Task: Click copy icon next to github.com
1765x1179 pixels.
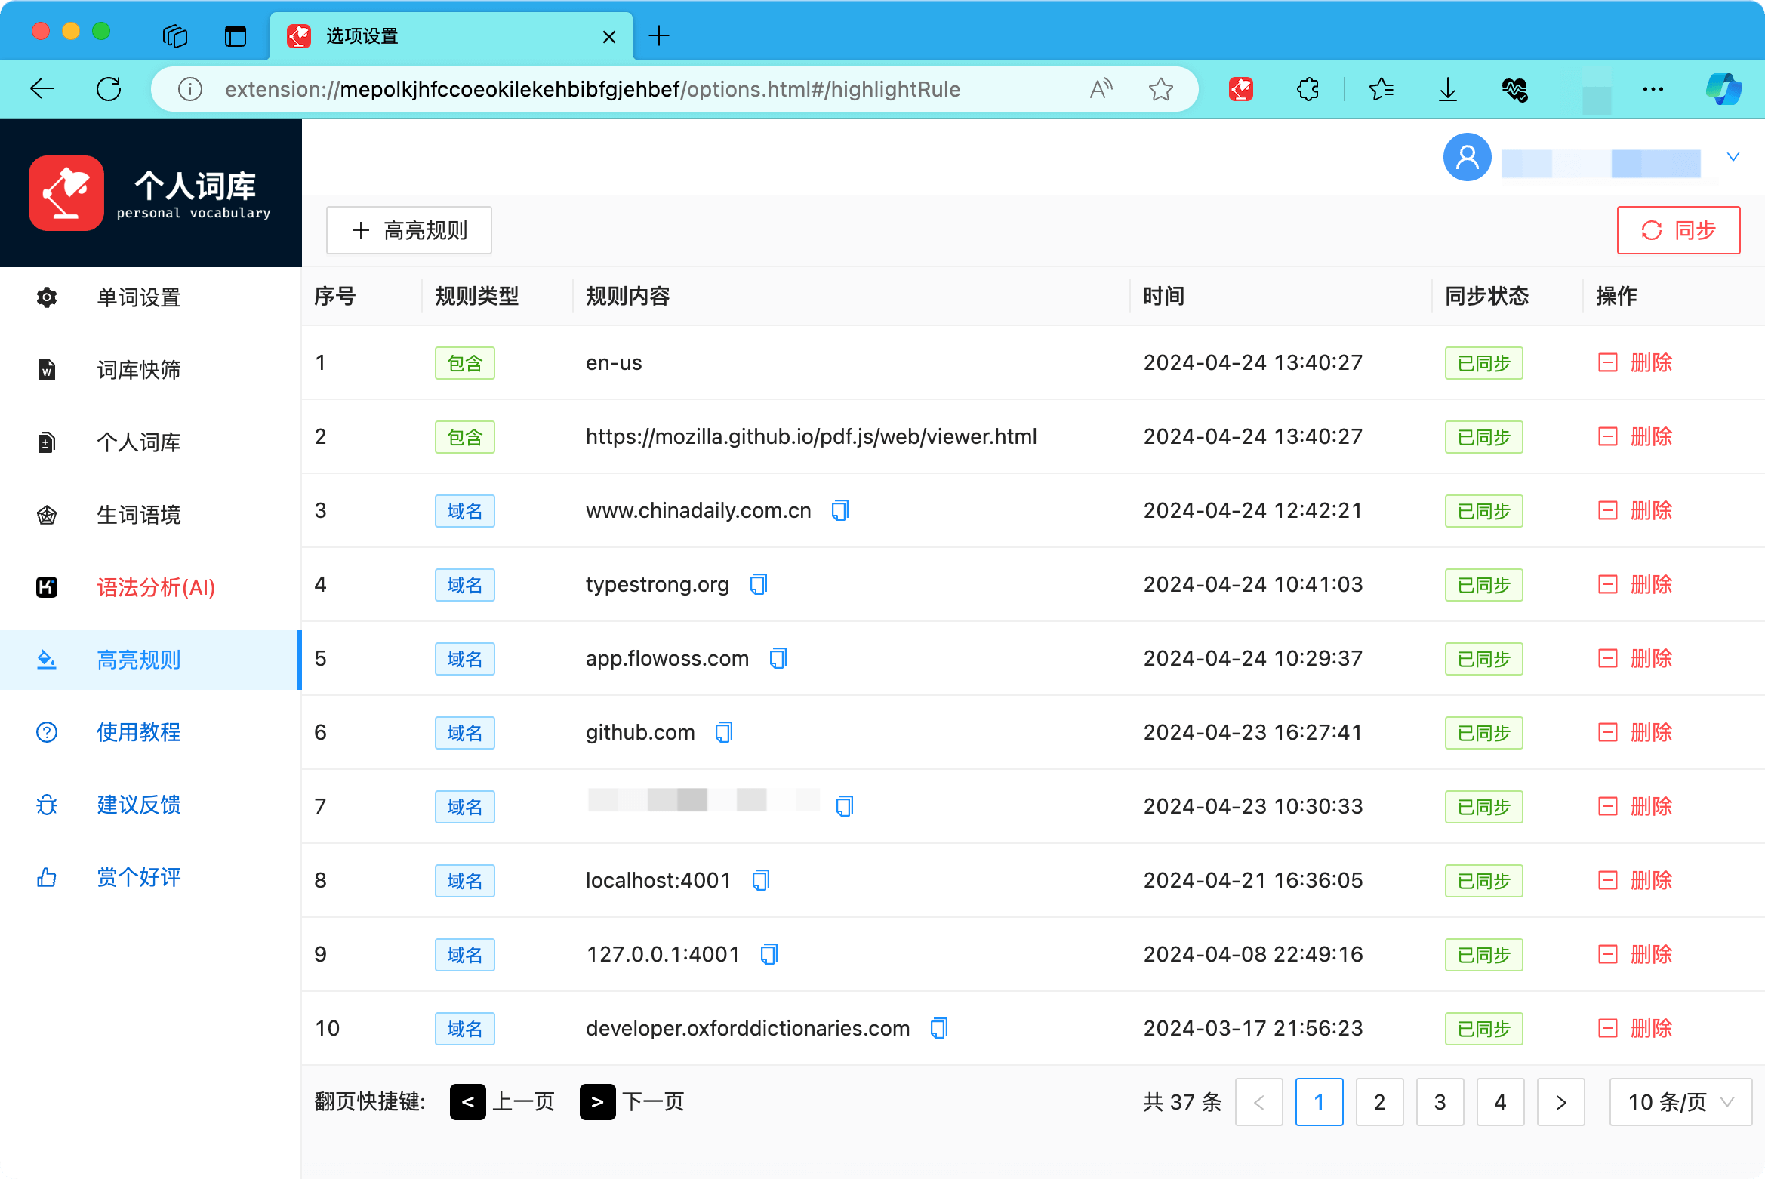Action: [723, 732]
